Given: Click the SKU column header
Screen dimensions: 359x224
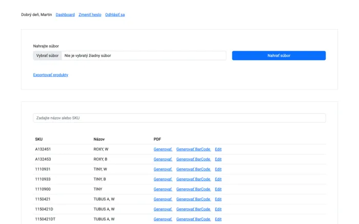Looking at the screenshot, I should (38, 139).
